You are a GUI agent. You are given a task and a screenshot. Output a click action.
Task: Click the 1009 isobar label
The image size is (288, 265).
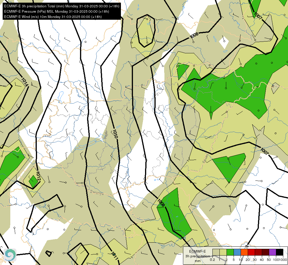[x=161, y=203]
